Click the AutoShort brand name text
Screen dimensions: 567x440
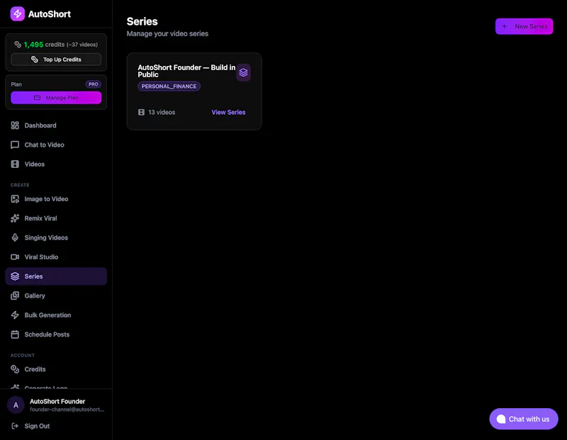[x=50, y=14]
